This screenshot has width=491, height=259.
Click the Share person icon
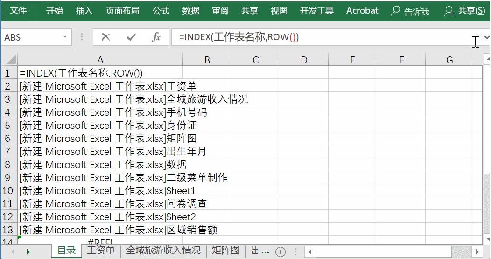pyautogui.click(x=449, y=11)
